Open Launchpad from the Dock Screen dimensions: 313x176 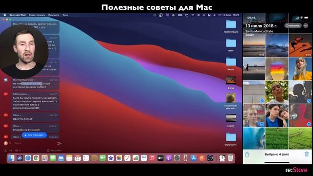coord(45,158)
